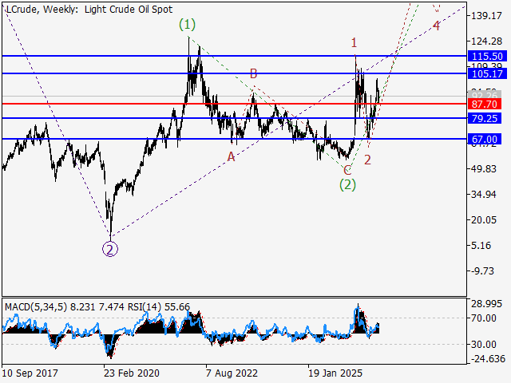Click the 49.83 price axis value
Screen dimensions: 511x383
(484, 169)
